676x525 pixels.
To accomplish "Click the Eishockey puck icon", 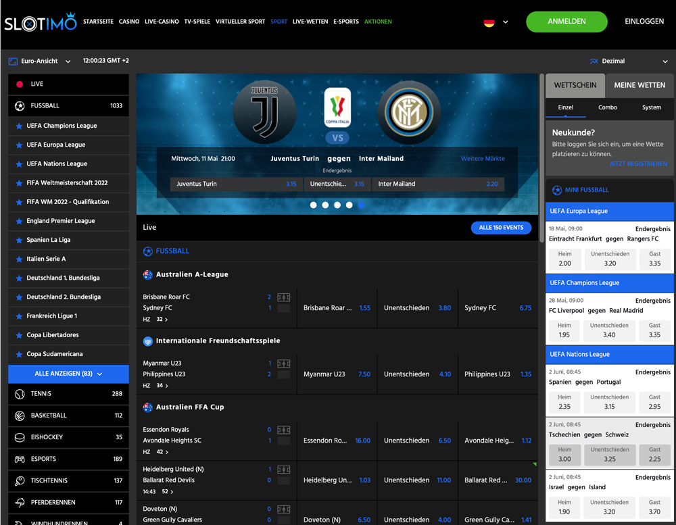I will (20, 438).
